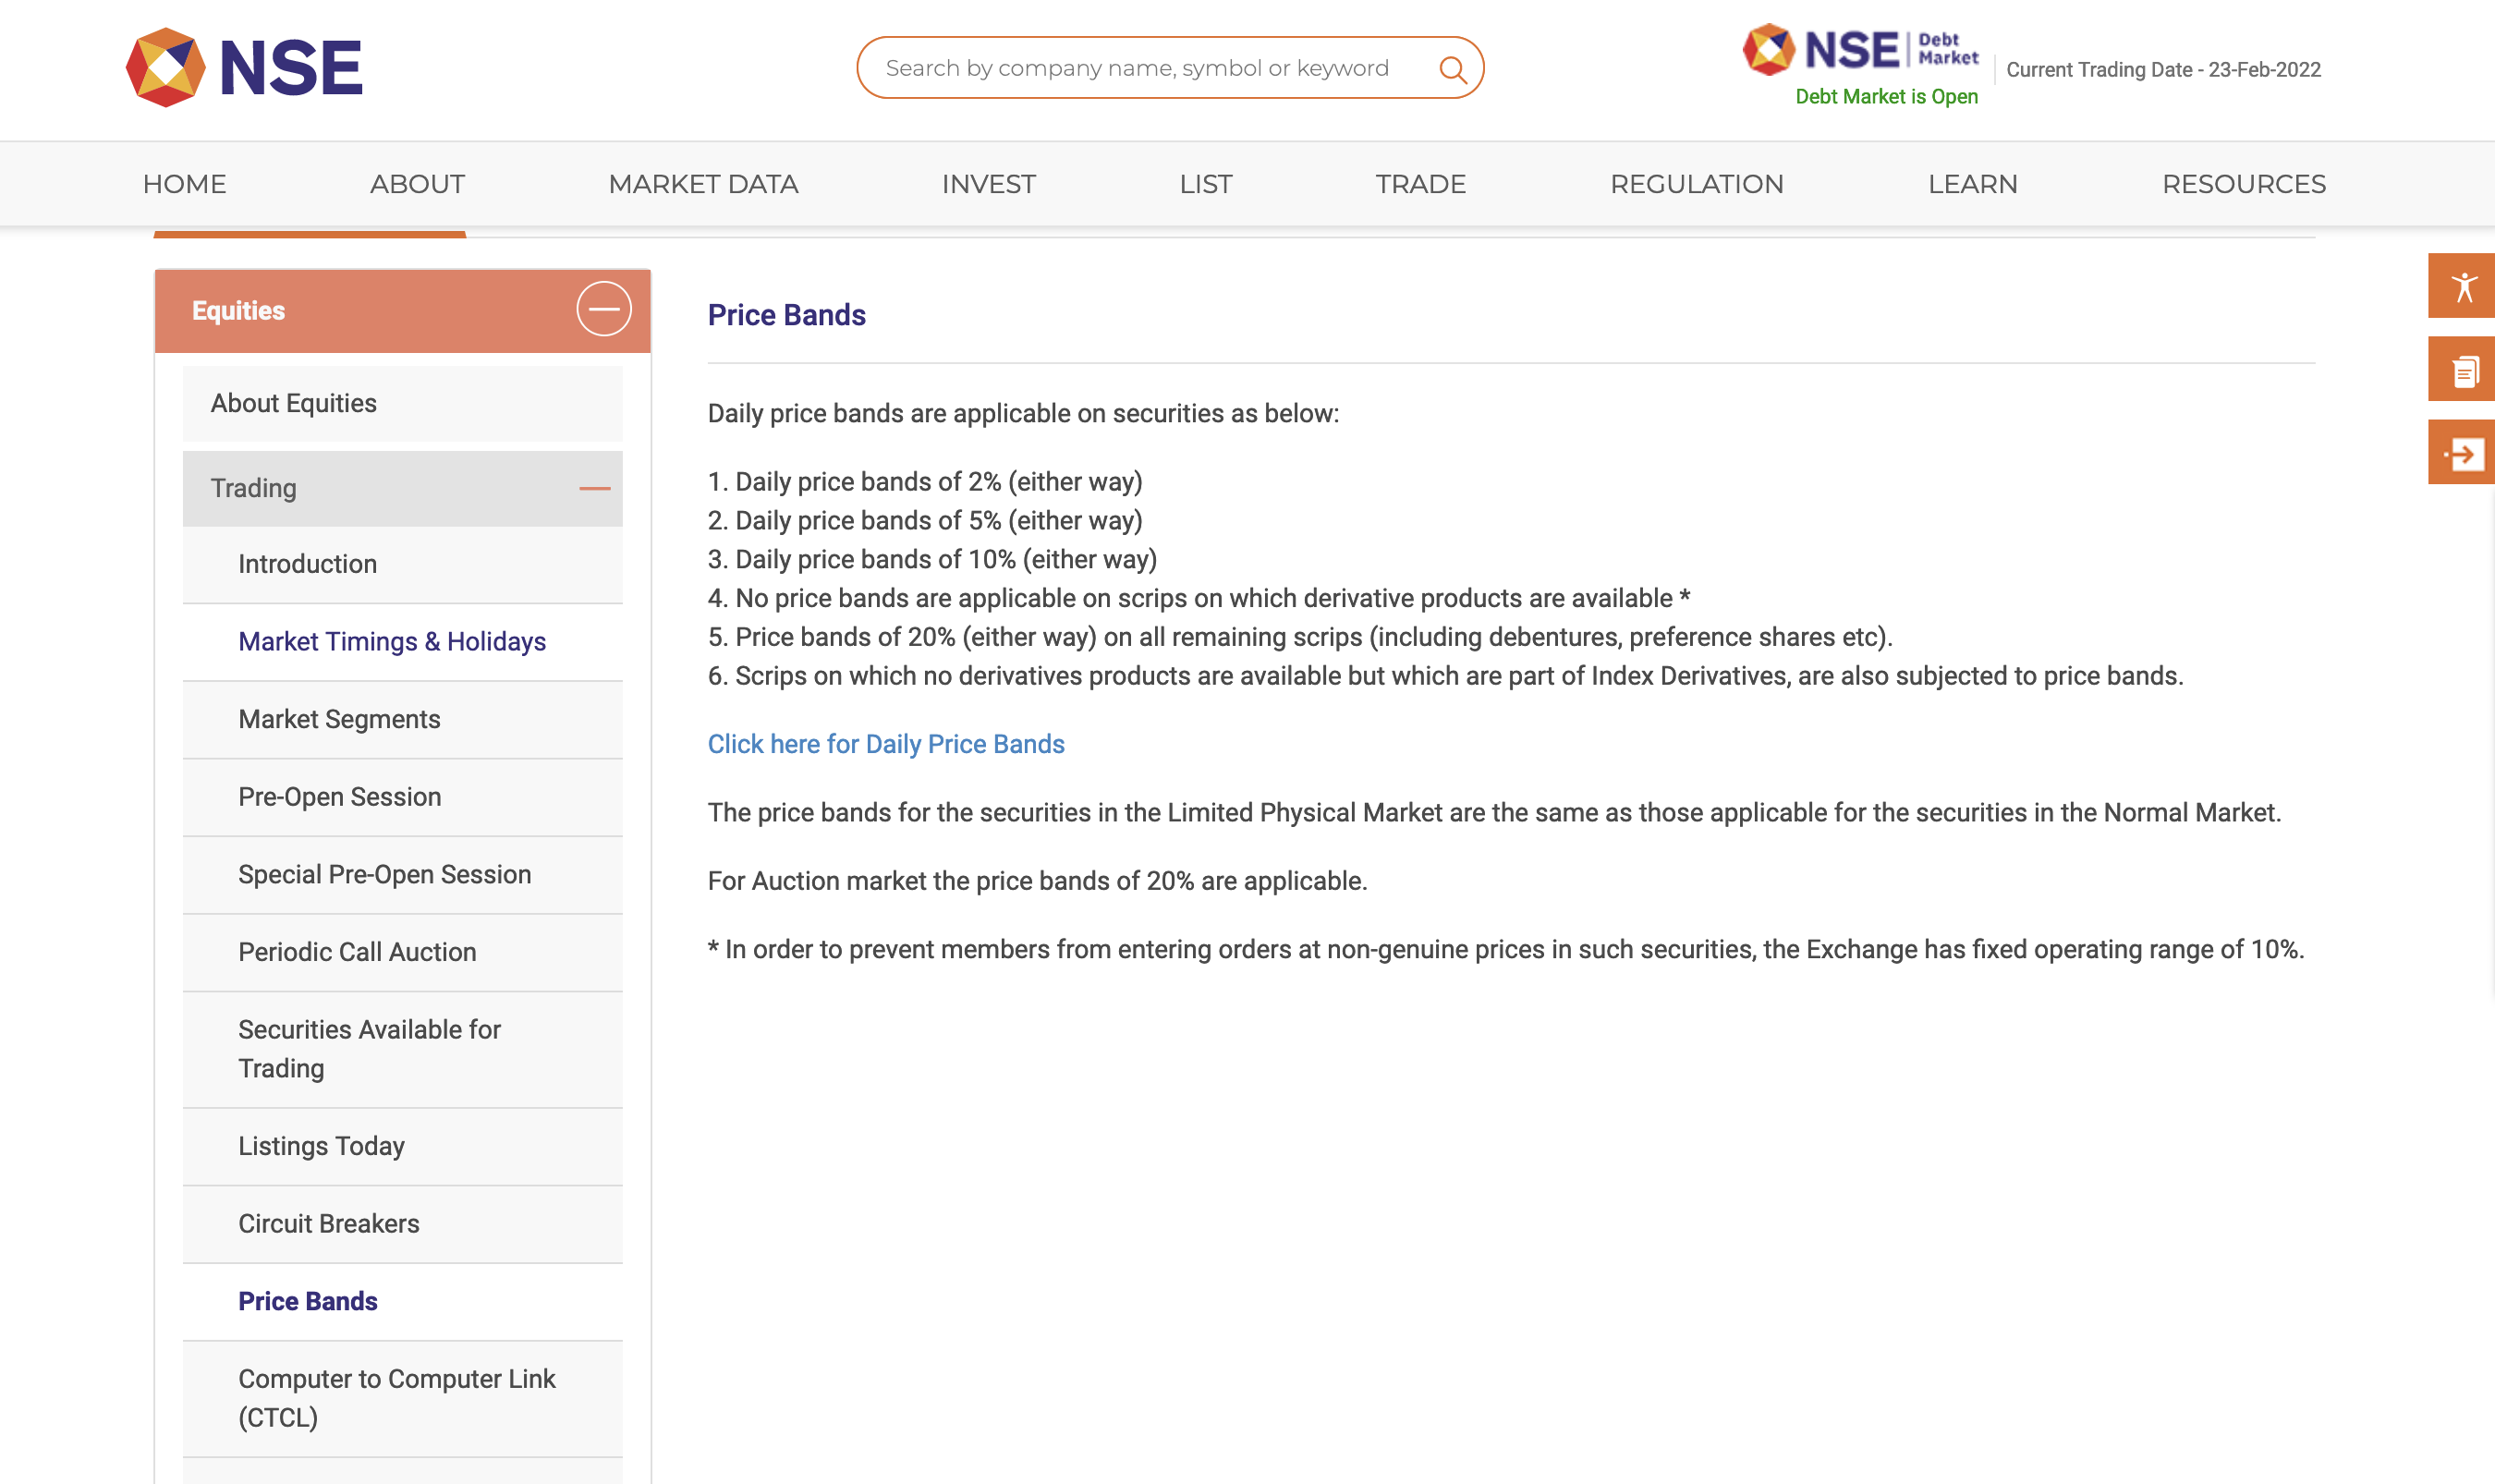The width and height of the screenshot is (2495, 1484).
Task: Click the search magnifier icon
Action: [1452, 69]
